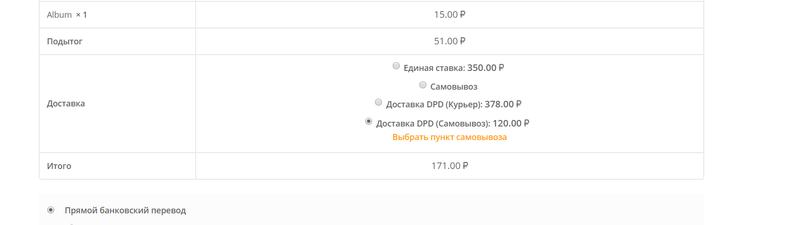Click the Доставка DPD (Самовывоз): 120.00 ₽ label
The image size is (792, 225).
click(453, 123)
